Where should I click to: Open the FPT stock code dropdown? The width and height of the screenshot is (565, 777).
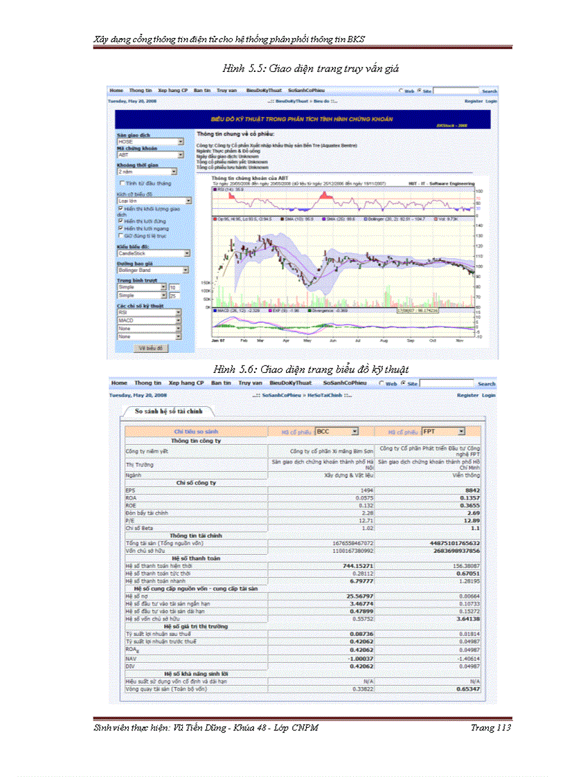click(x=461, y=431)
